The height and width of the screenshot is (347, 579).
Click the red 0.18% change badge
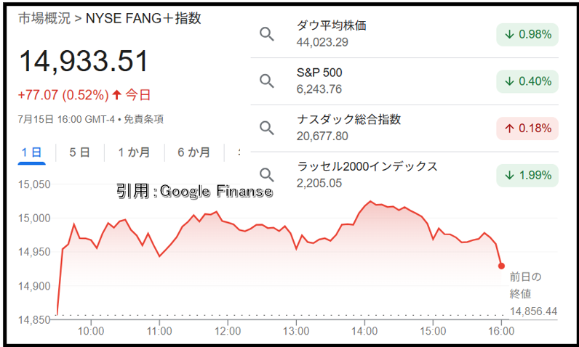tap(527, 128)
